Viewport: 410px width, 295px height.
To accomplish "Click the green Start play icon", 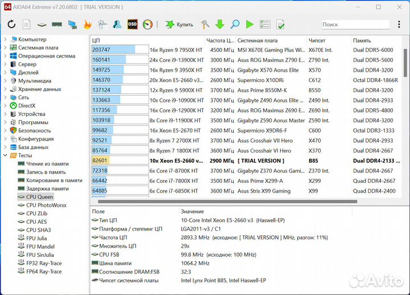I will (249, 24).
